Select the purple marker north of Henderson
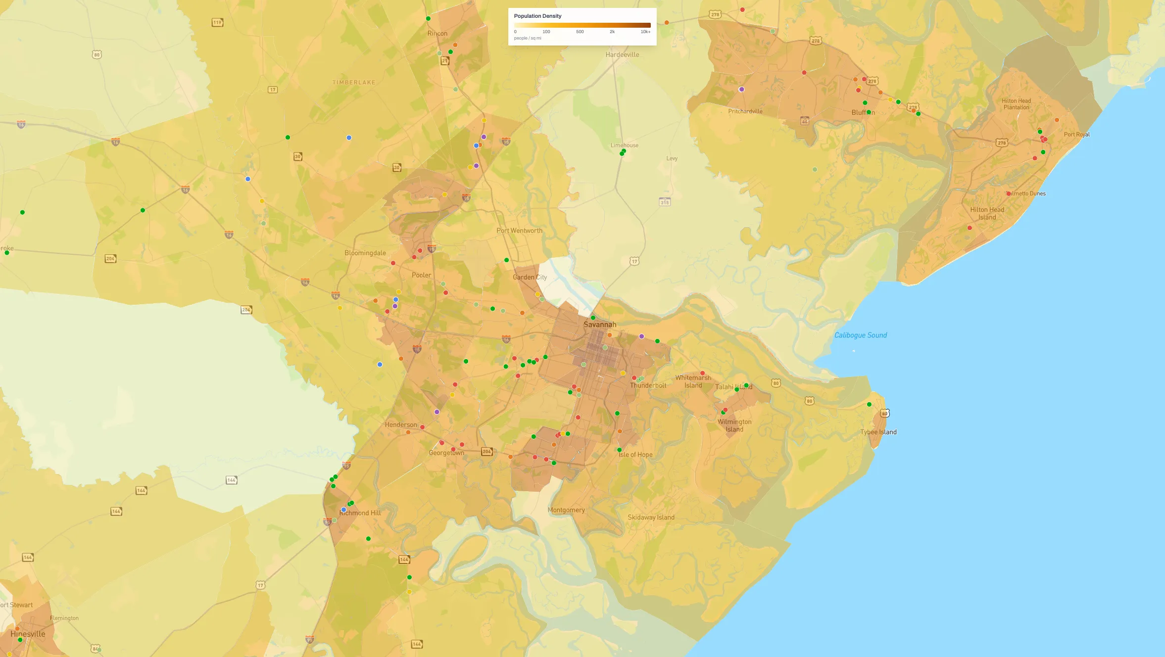Screen dimensions: 1165x657 437,412
